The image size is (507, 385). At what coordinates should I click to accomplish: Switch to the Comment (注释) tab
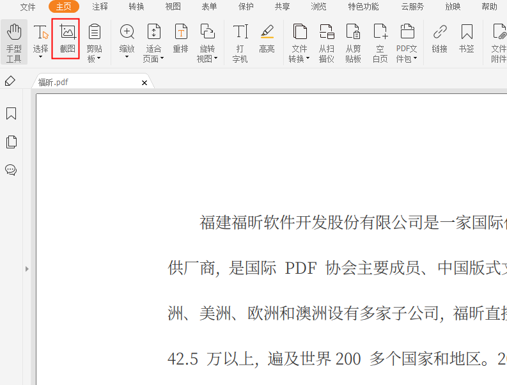100,7
